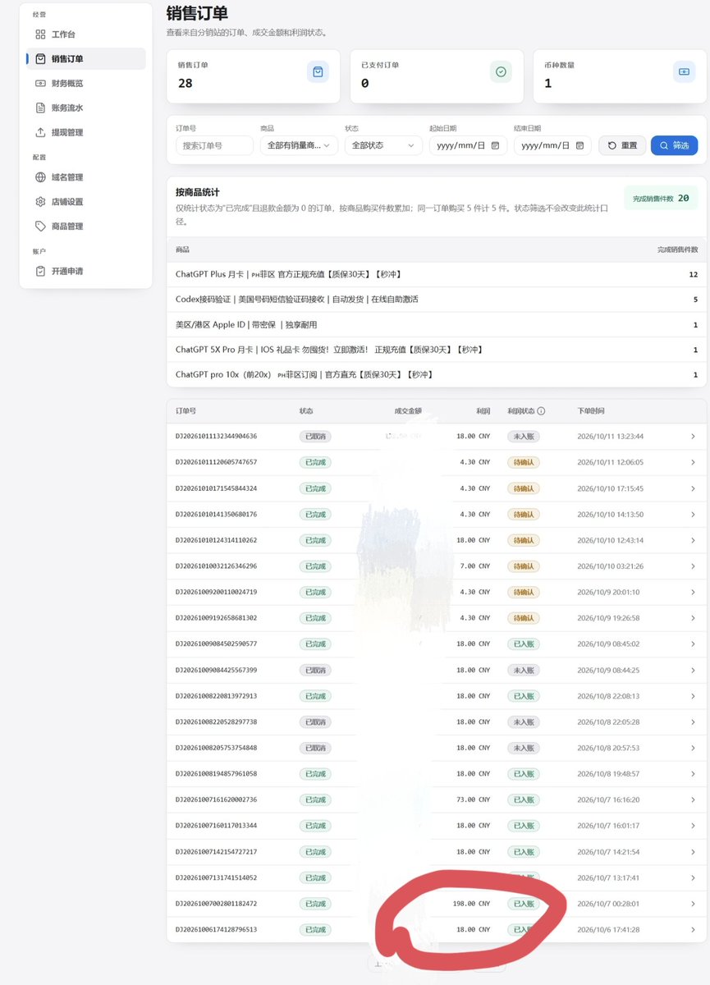Open 销售订单 in the sidebar

coord(86,59)
